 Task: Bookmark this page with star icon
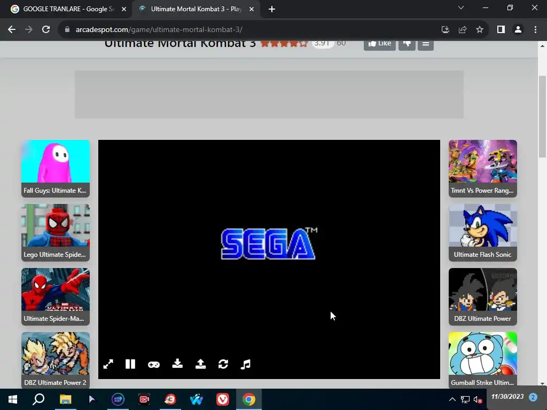480,30
